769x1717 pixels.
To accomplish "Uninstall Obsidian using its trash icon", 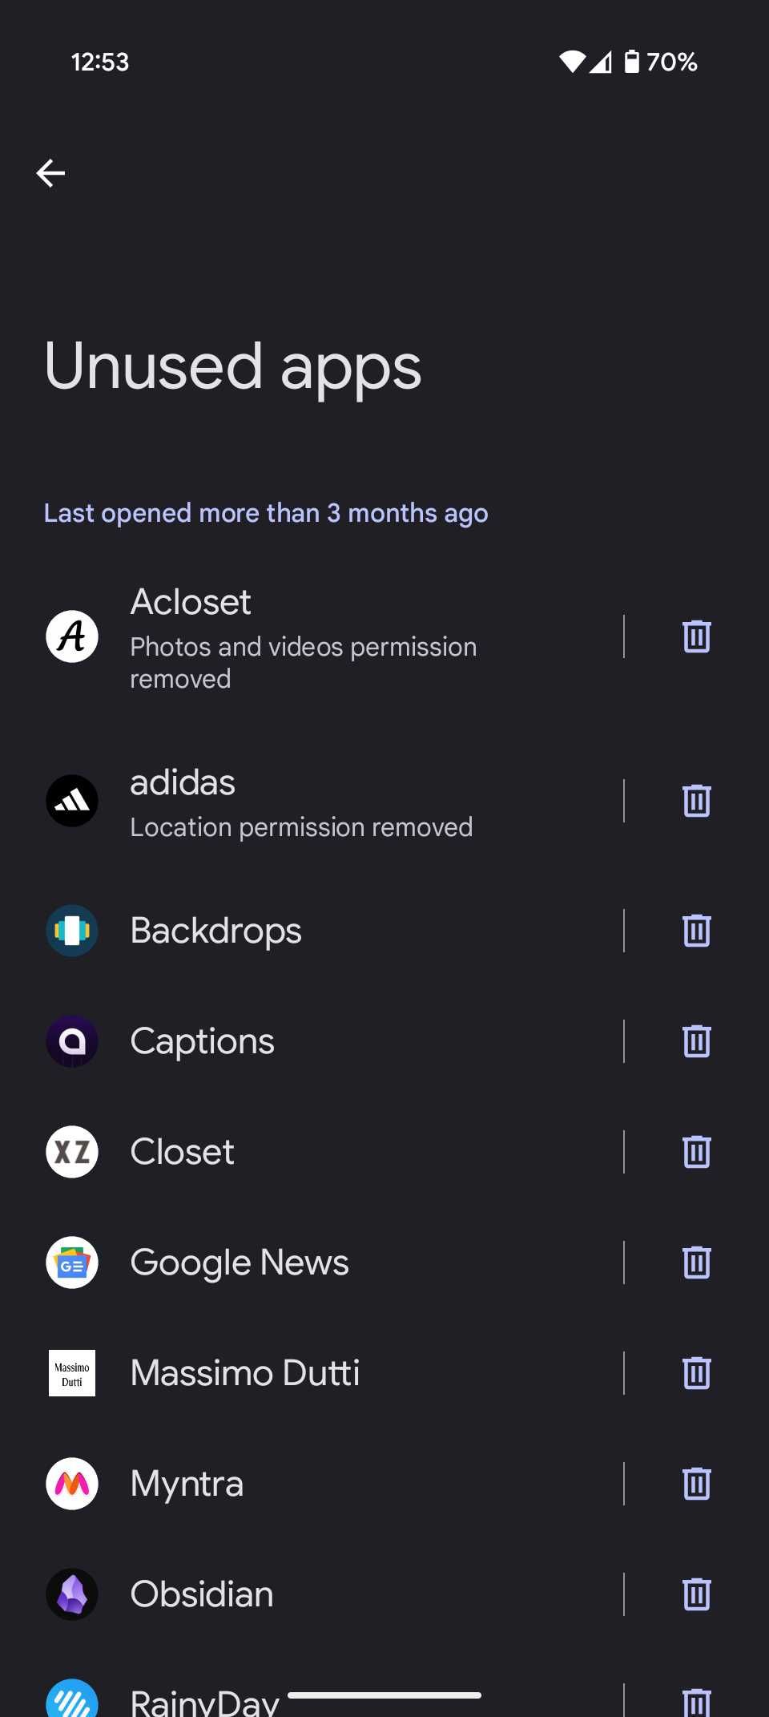I will pyautogui.click(x=696, y=1594).
